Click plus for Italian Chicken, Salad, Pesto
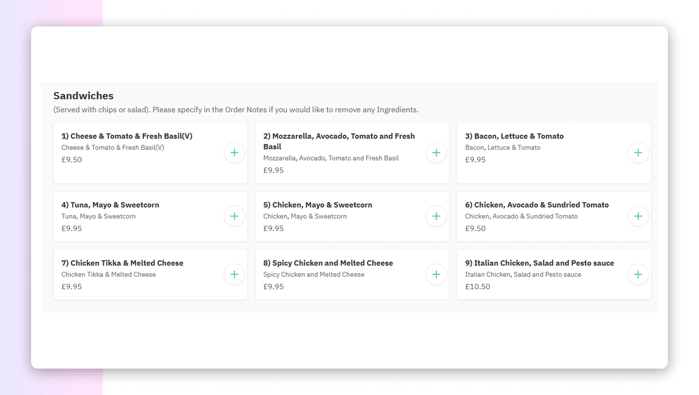Image resolution: width=699 pixels, height=395 pixels. click(x=638, y=274)
